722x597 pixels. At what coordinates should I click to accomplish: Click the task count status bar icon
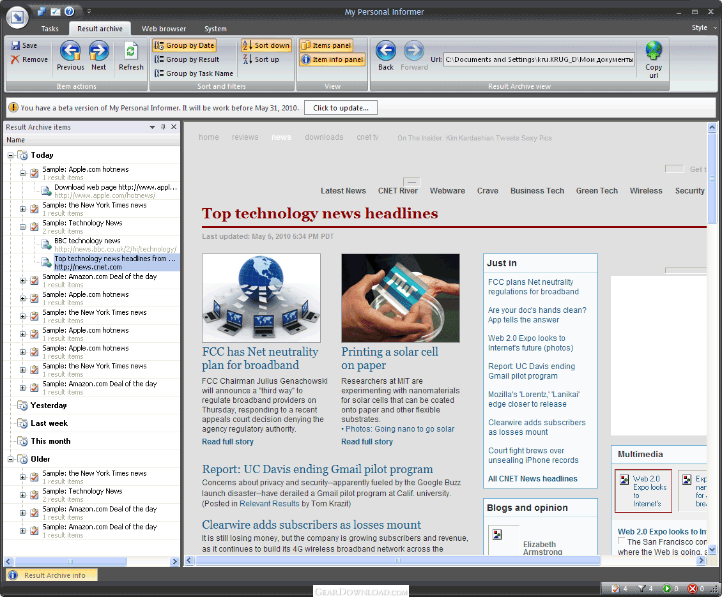[x=616, y=589]
